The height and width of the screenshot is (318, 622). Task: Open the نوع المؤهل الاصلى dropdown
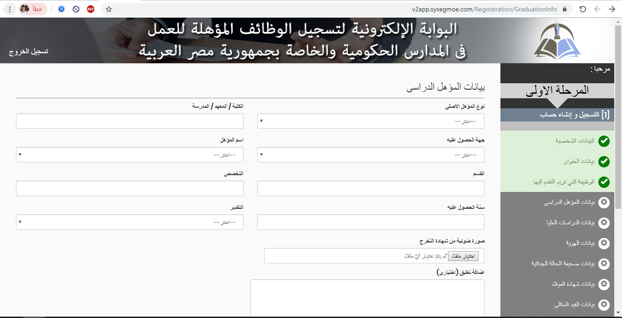(x=371, y=121)
